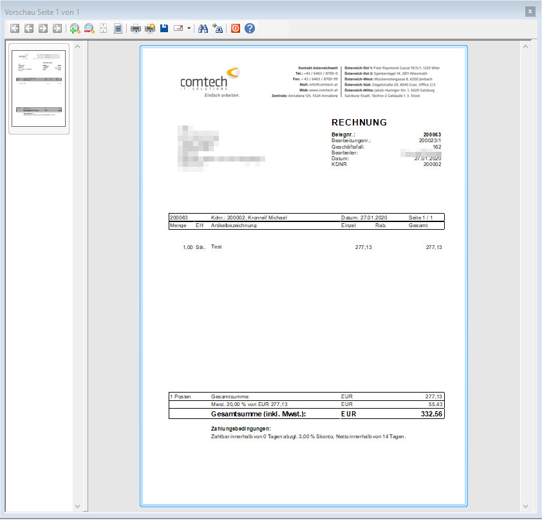Open help with the question mark icon
Viewport: 542px width, 520px height.
250,28
